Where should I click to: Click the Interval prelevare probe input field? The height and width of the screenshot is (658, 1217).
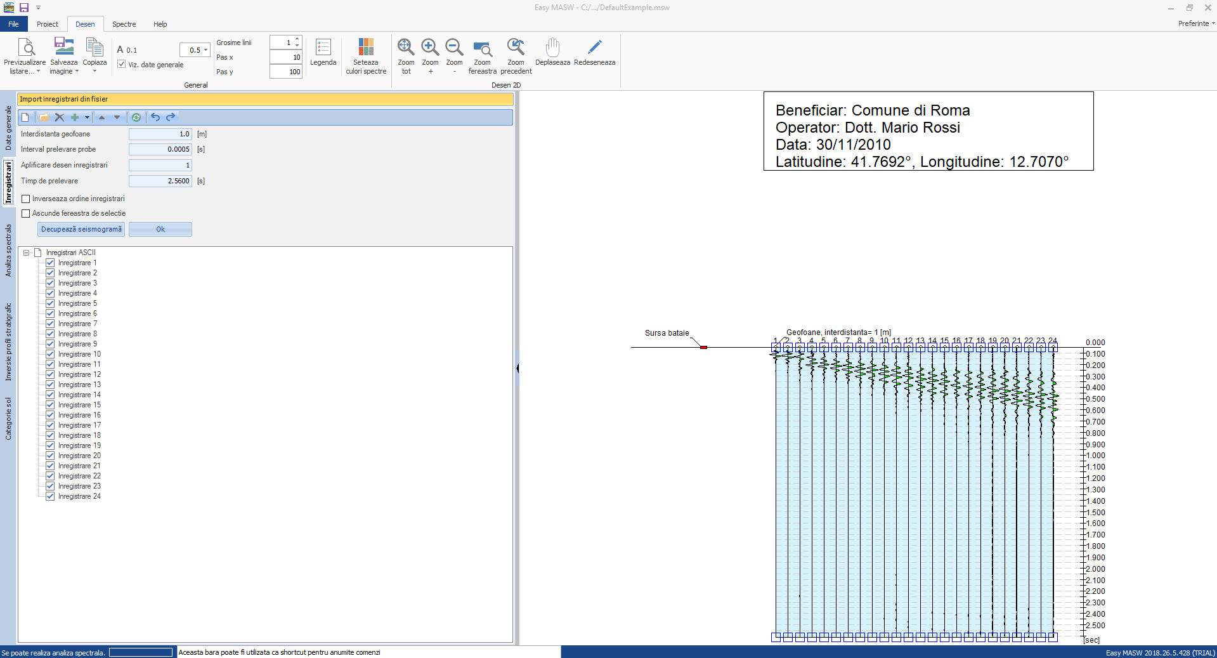coord(160,149)
